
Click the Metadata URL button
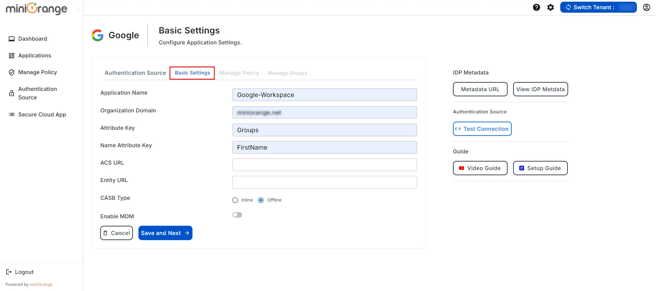[480, 89]
